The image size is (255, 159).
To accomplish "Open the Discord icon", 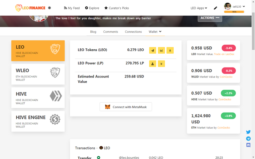I will (x=248, y=145).
